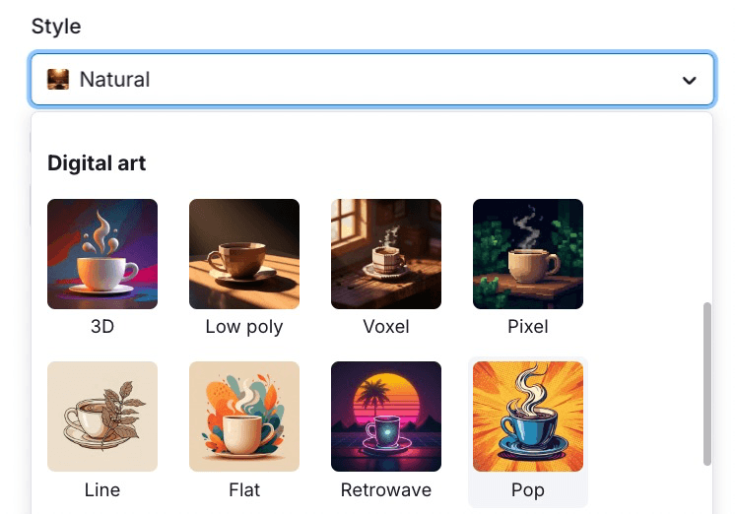Choose the Line drawing style thumbnail
The image size is (735, 514).
click(102, 417)
